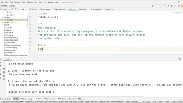Screen dimensions: 183x103
Task: Select BollingerBands.py in project tree
Action: pos(12,37)
